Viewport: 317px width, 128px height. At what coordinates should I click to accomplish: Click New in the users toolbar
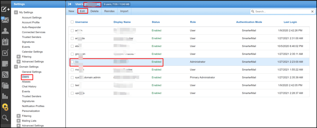(x=71, y=11)
